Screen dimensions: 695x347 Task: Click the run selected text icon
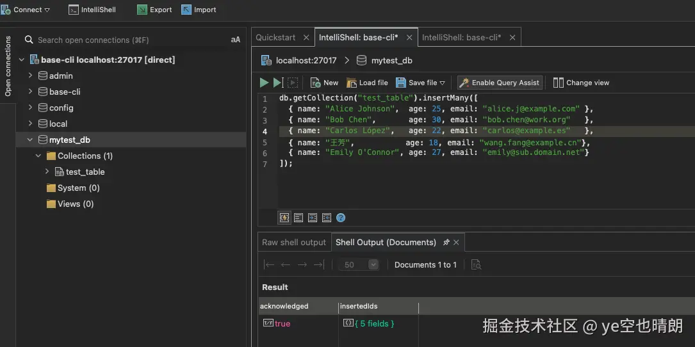293,83
